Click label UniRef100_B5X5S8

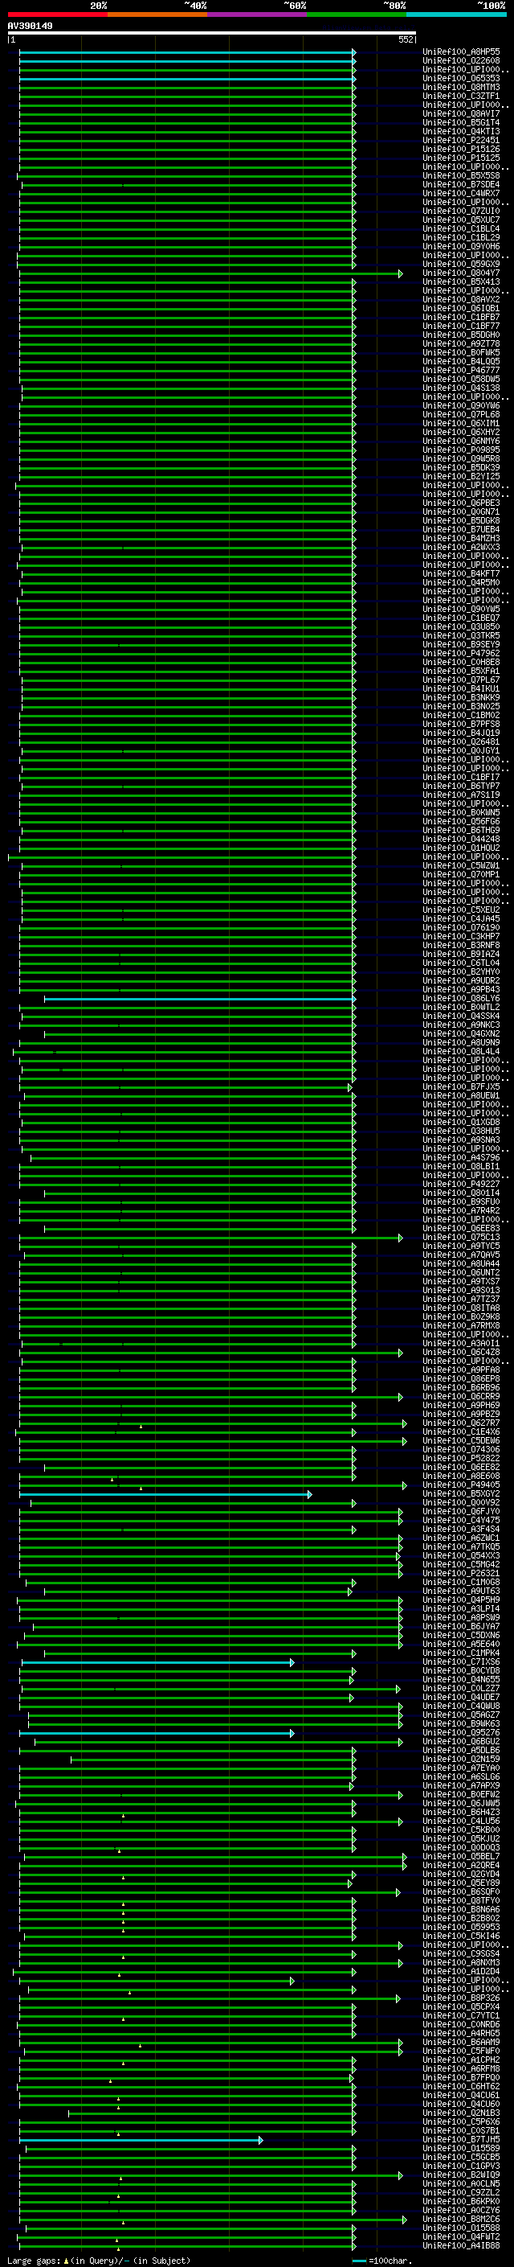click(461, 176)
